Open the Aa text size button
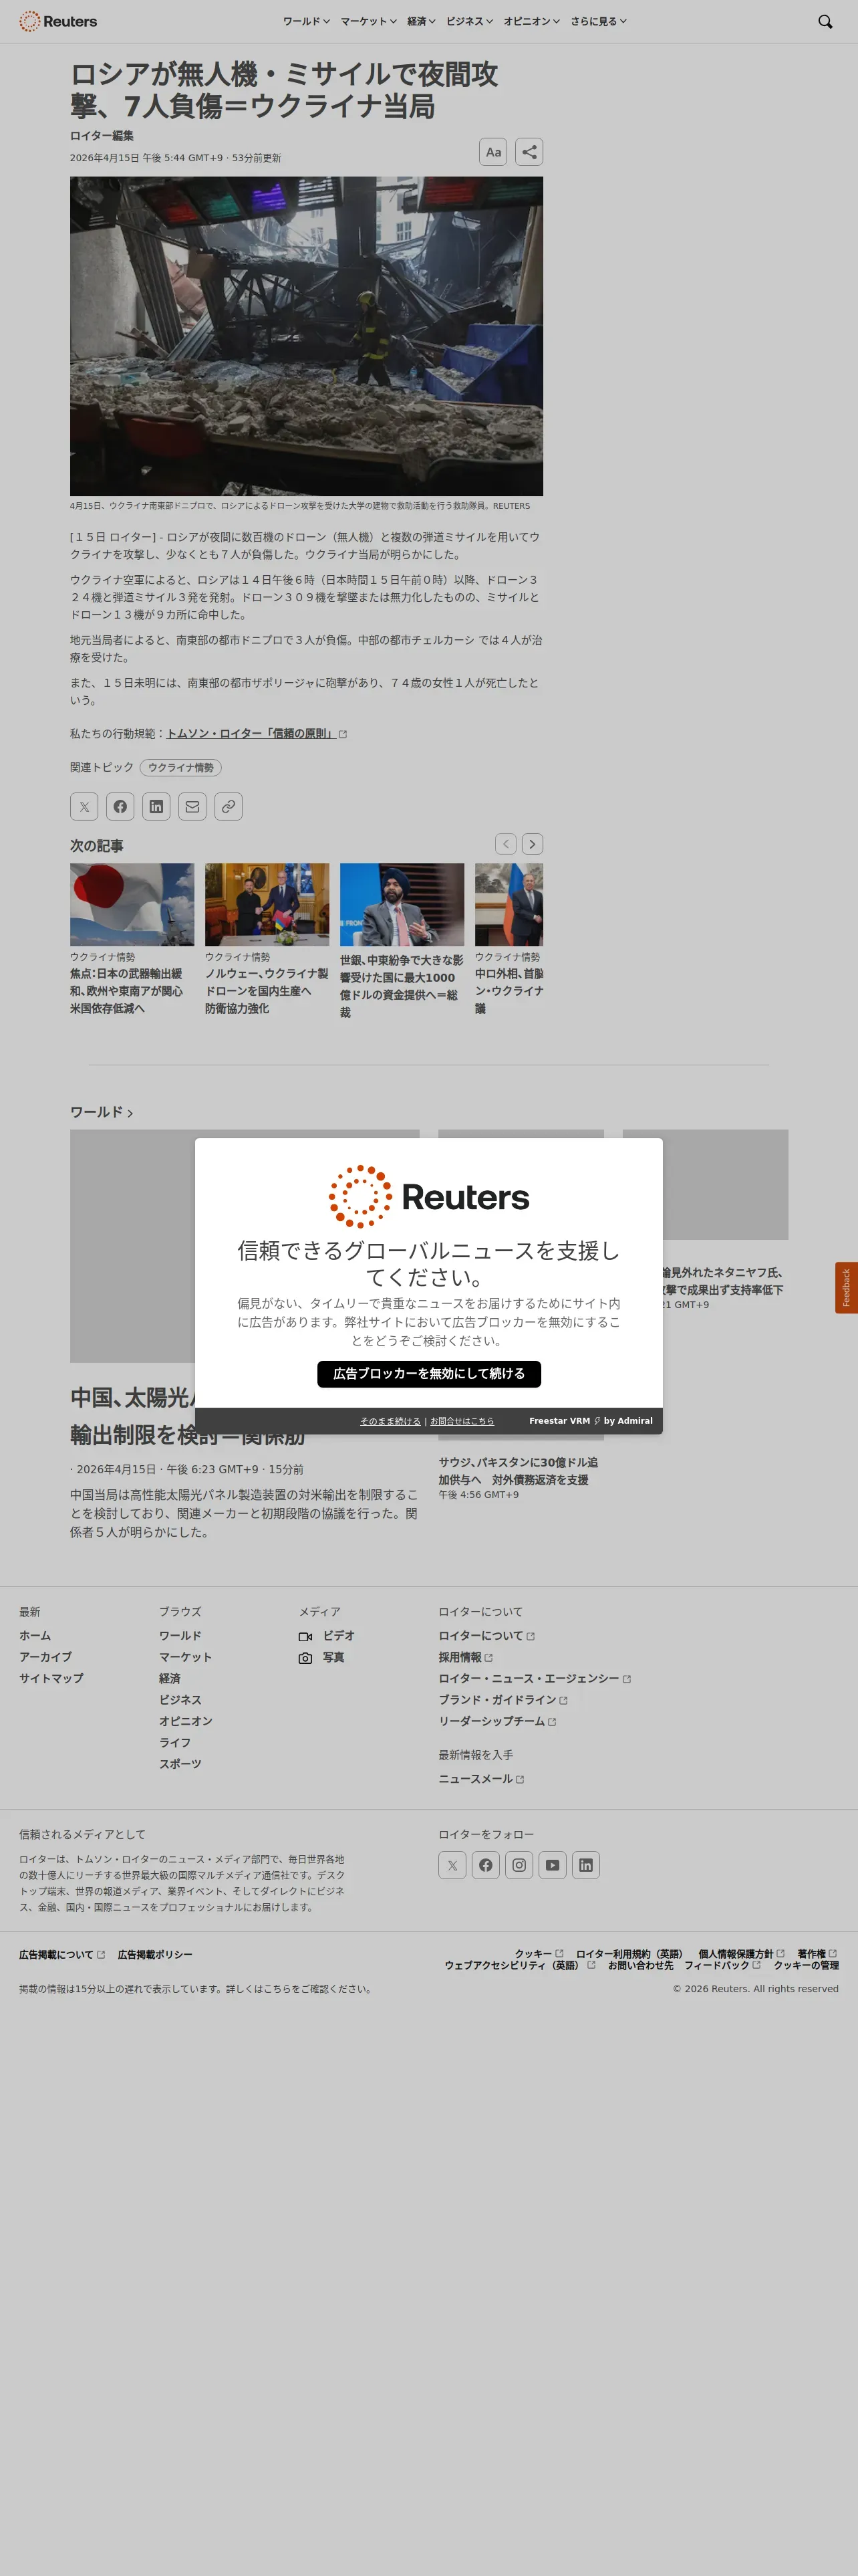 pyautogui.click(x=493, y=152)
